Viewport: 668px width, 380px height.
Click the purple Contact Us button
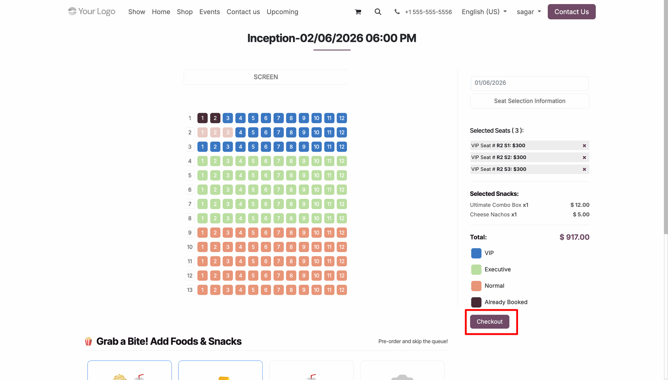point(572,12)
